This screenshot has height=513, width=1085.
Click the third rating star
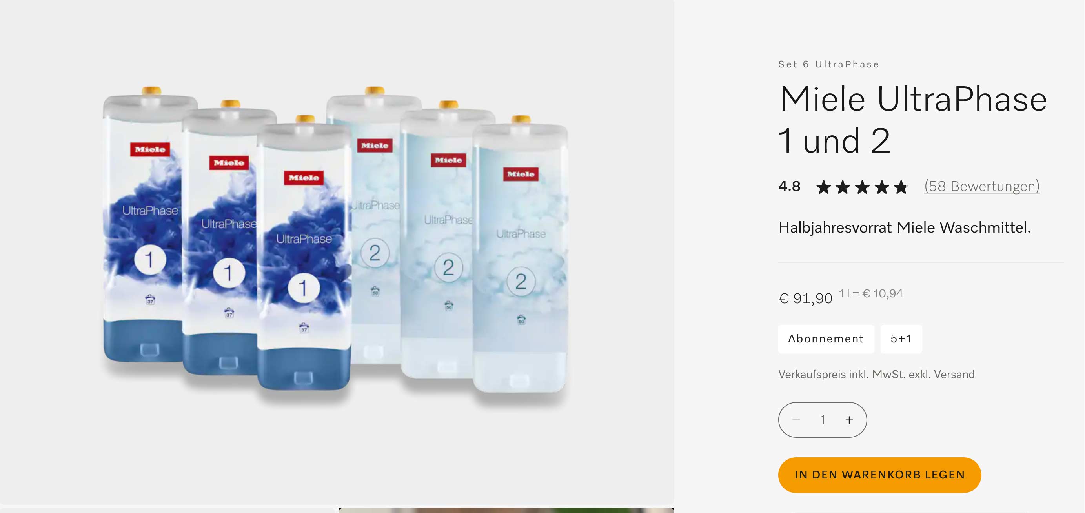pyautogui.click(x=862, y=187)
